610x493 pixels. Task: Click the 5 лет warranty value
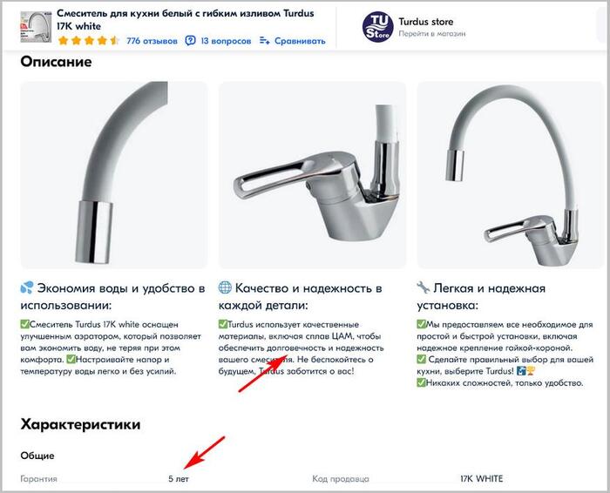click(179, 479)
